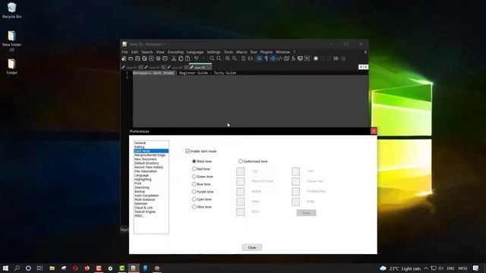The width and height of the screenshot is (486, 273).
Task: Open Folder as Workspace toolbar icon
Action: click(x=300, y=58)
